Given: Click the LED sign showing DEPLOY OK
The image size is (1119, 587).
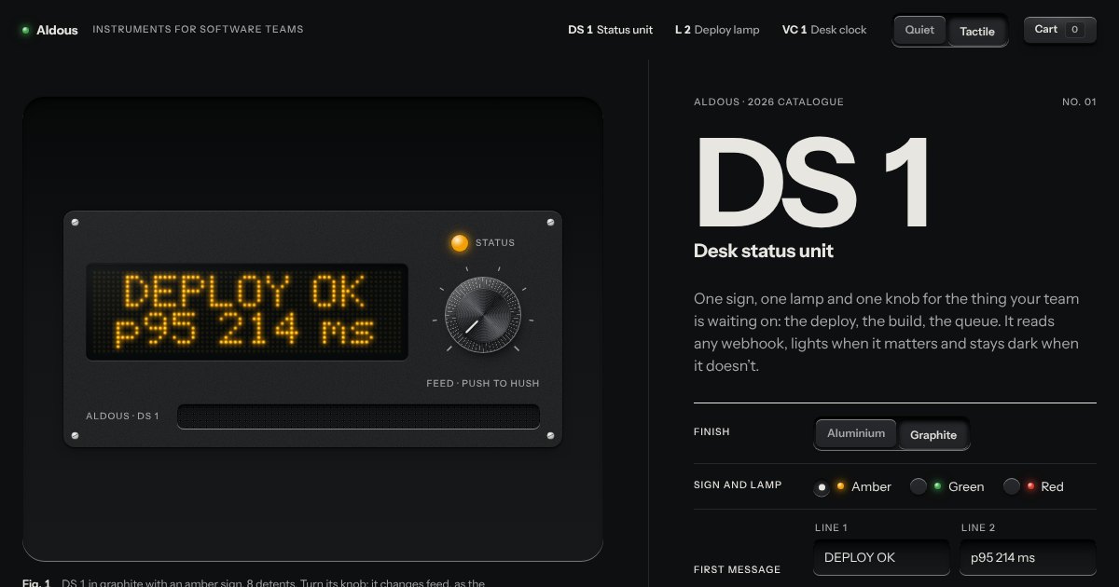Looking at the screenshot, I should coord(247,311).
